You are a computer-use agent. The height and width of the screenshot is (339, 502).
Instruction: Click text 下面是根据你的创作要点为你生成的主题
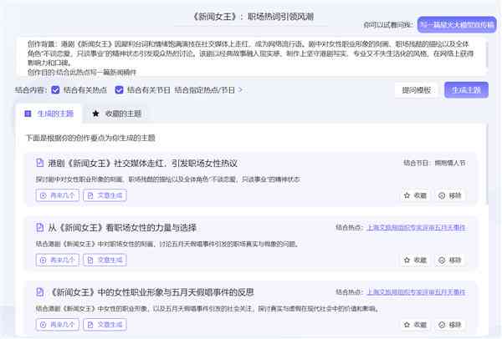pyautogui.click(x=90, y=138)
